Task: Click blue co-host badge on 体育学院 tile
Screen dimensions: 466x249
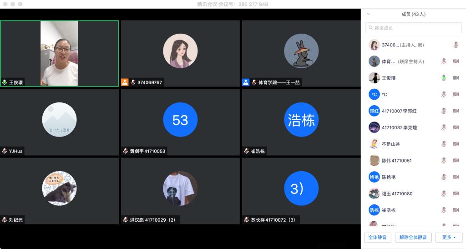Action: point(246,82)
